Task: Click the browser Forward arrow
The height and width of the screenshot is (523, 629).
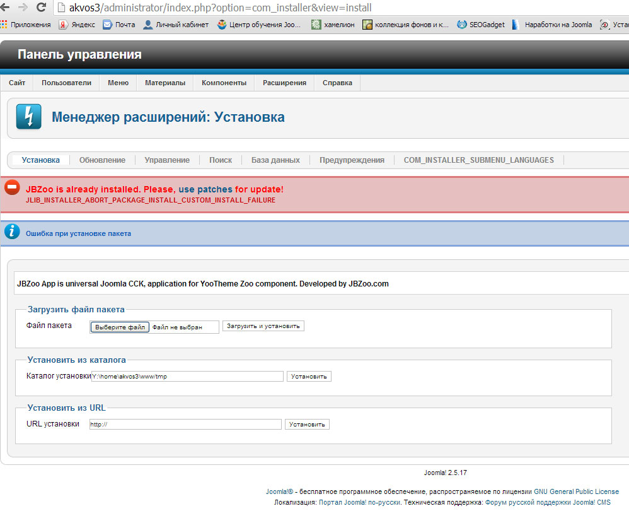Action: [23, 7]
